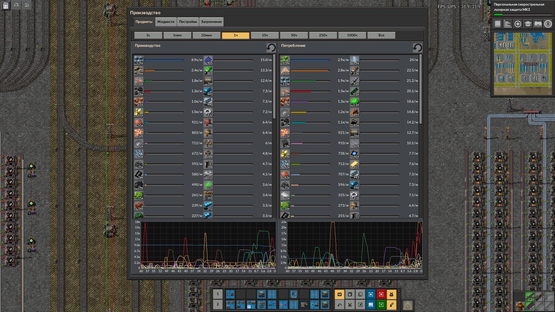Select the Все time range
The width and height of the screenshot is (555, 312).
(x=381, y=35)
